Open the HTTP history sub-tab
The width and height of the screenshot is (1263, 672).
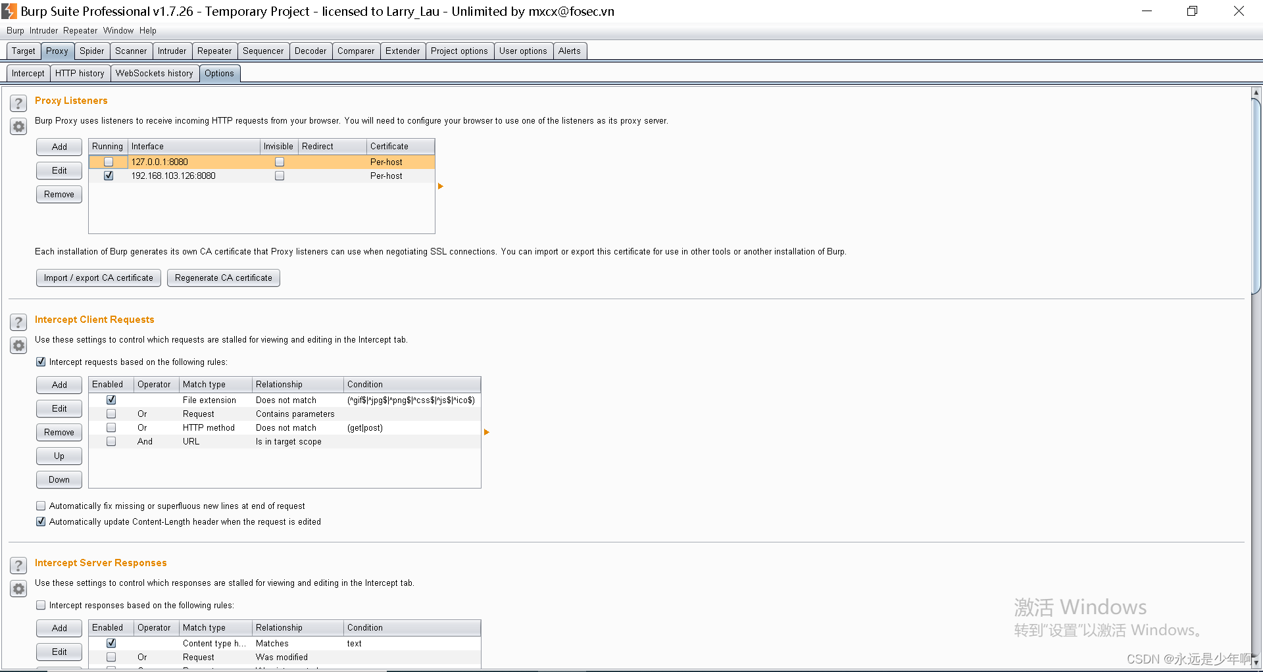pos(80,73)
